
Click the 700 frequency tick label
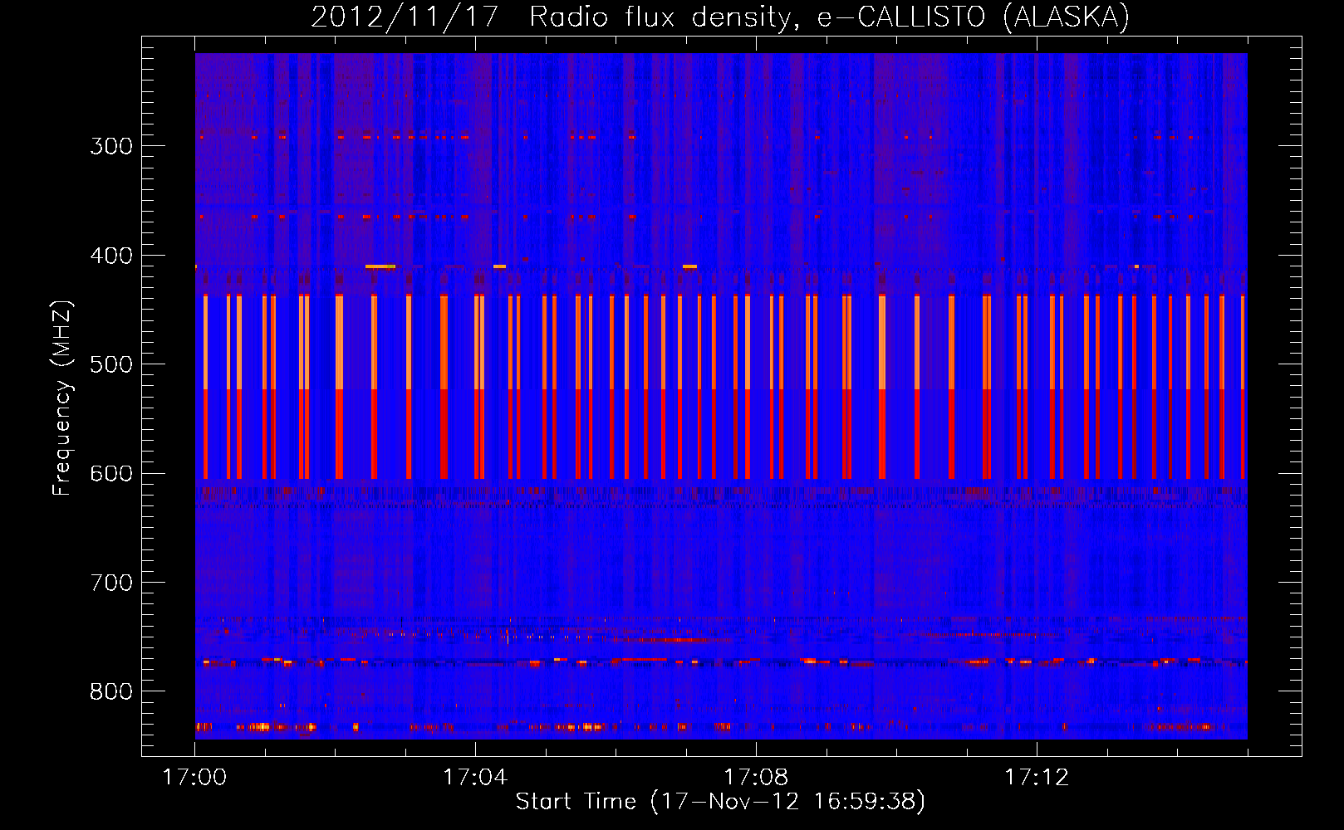click(x=111, y=583)
